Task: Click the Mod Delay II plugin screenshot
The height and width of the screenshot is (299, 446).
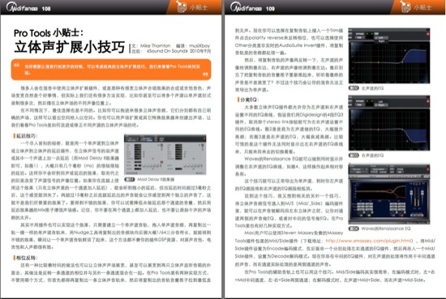Action: click(x=165, y=155)
